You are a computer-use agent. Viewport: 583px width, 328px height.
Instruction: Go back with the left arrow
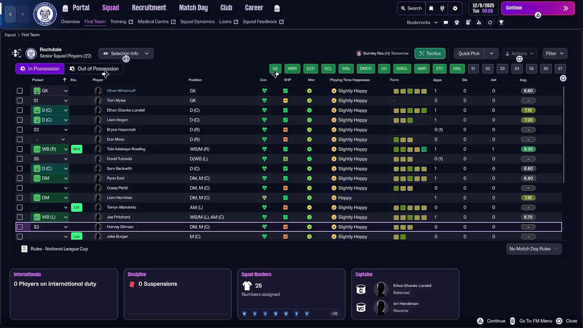(10, 14)
